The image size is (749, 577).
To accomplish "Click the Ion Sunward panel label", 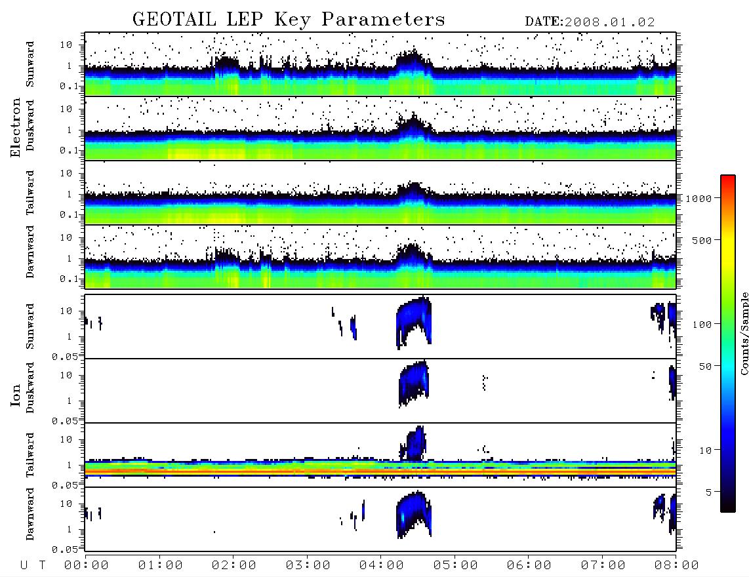I will click(30, 327).
